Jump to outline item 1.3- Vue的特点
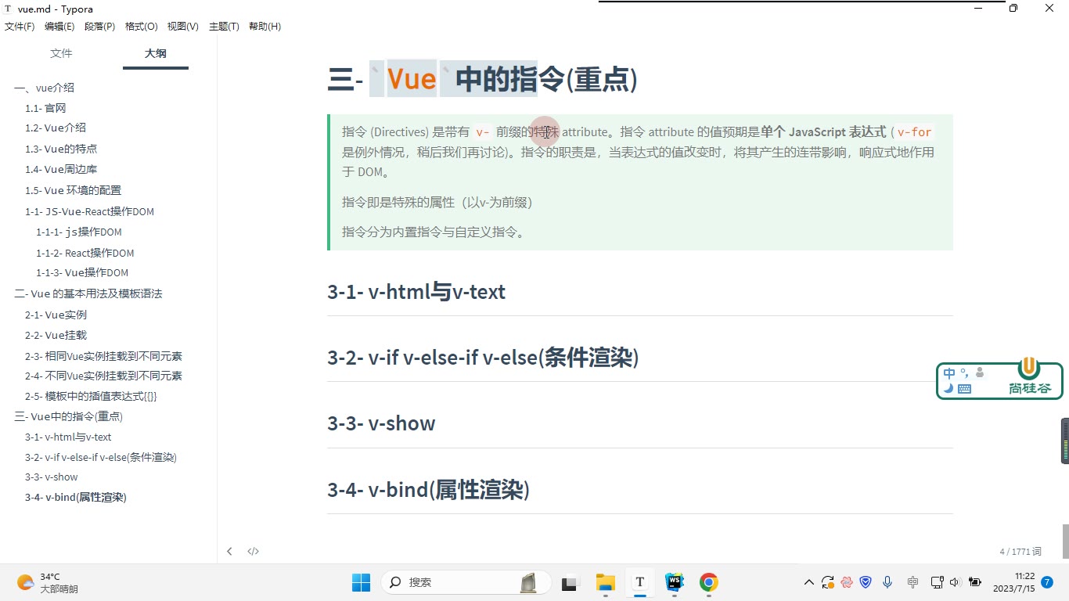1069x601 pixels. pyautogui.click(x=61, y=149)
